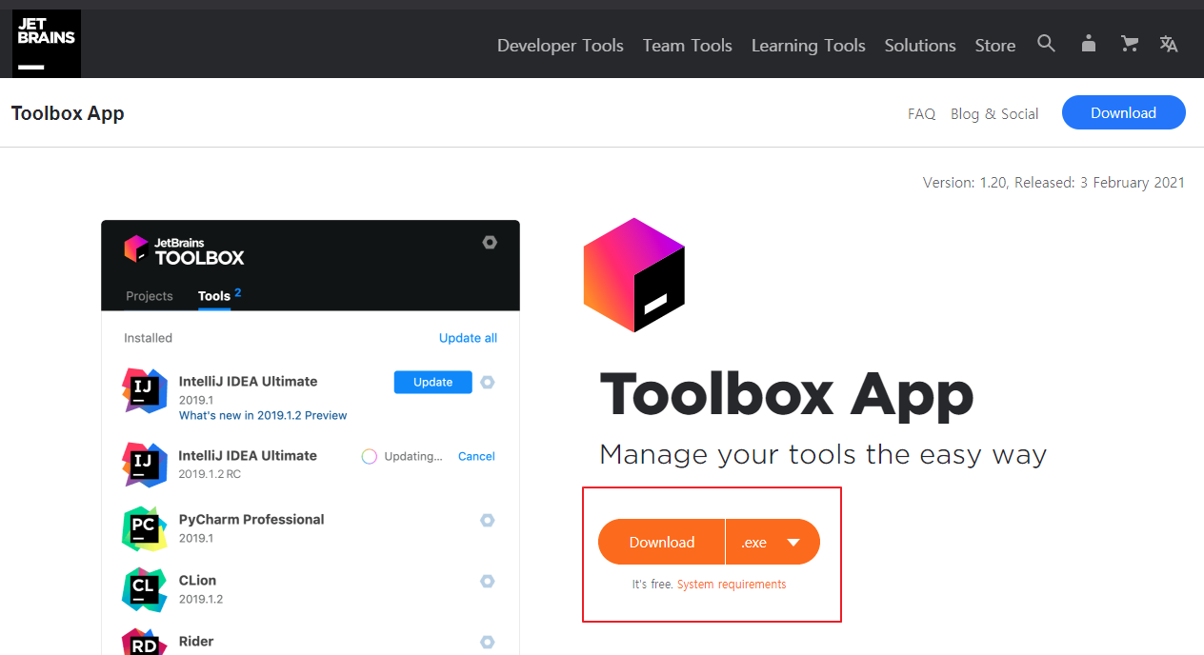Click the IntelliJ IDEA Ultimate 2019.1.2 RC icon
1204x655 pixels.
coord(145,465)
